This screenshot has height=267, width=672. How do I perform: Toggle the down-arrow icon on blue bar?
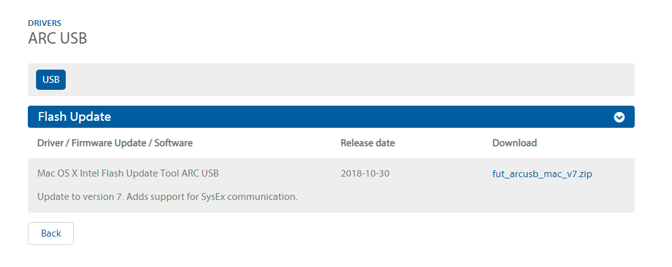click(x=620, y=117)
